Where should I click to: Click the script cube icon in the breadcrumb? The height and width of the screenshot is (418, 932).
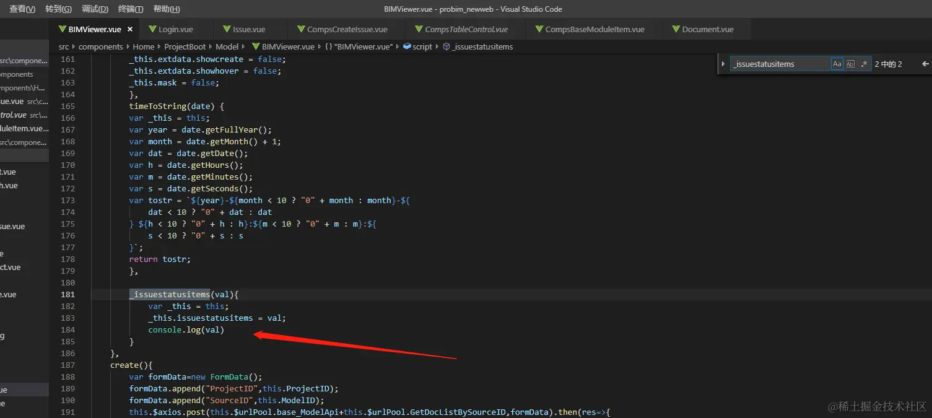pos(407,46)
